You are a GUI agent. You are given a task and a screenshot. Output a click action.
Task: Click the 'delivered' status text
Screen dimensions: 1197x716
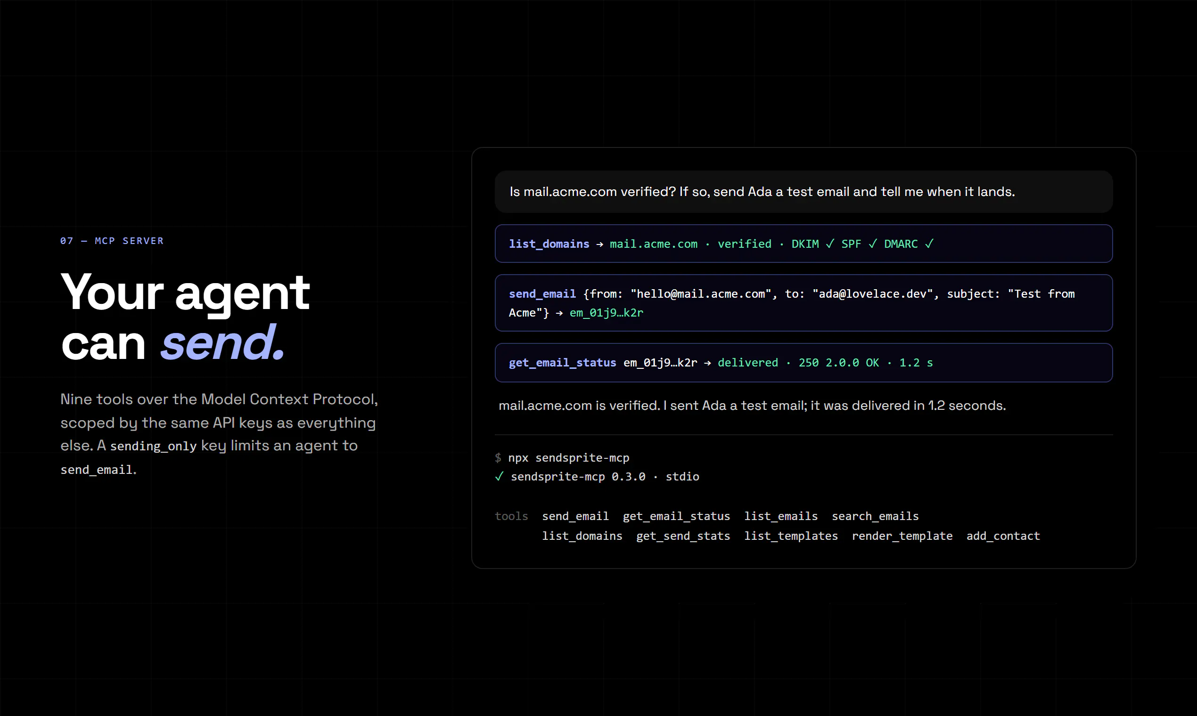click(747, 363)
